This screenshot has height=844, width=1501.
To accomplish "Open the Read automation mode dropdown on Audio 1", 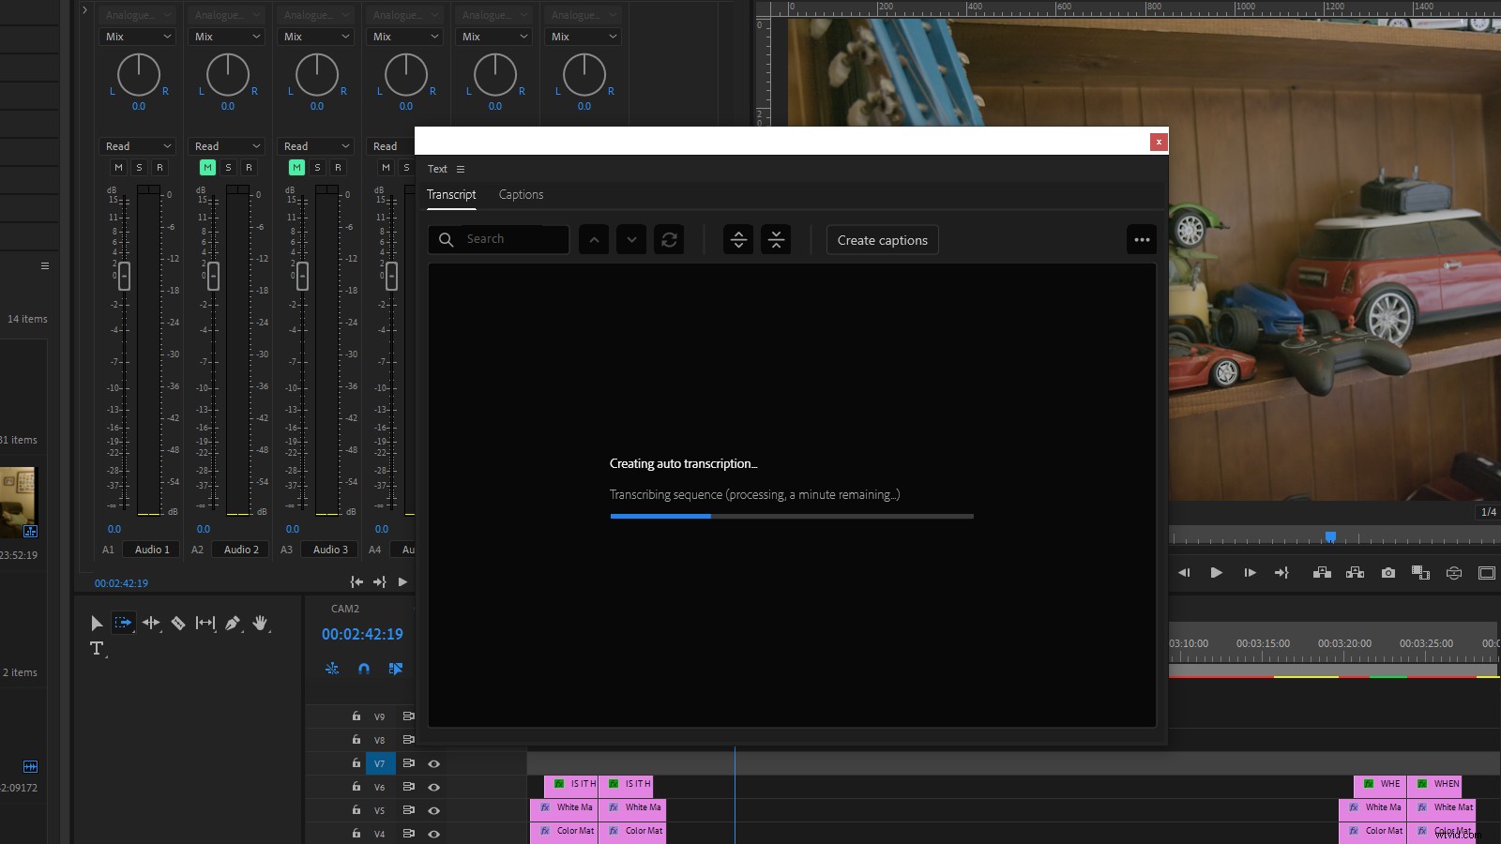I will pos(137,145).
